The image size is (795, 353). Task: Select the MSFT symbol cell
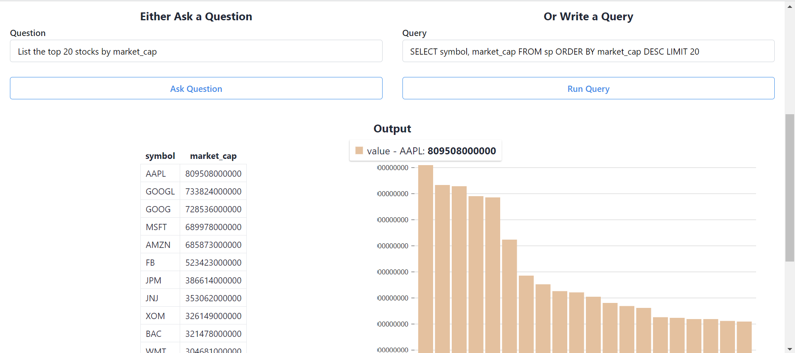(x=160, y=227)
